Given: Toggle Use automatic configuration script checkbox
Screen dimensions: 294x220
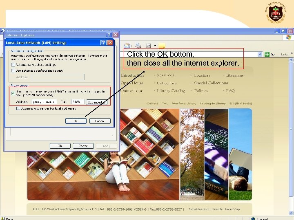Looking at the screenshot, I should click(x=13, y=70).
